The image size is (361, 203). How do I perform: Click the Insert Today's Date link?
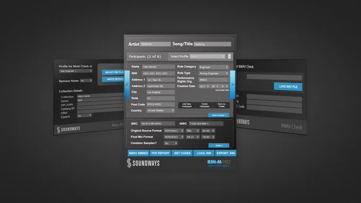pyautogui.click(x=222, y=90)
